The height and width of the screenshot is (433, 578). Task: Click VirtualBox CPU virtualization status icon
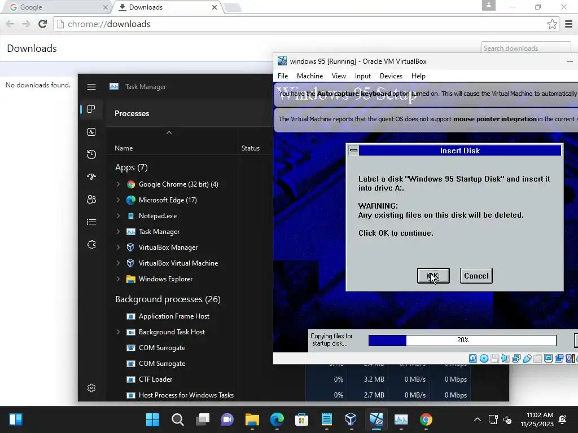(569, 358)
